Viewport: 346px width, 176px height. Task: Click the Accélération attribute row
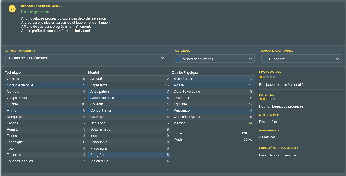pyautogui.click(x=213, y=79)
